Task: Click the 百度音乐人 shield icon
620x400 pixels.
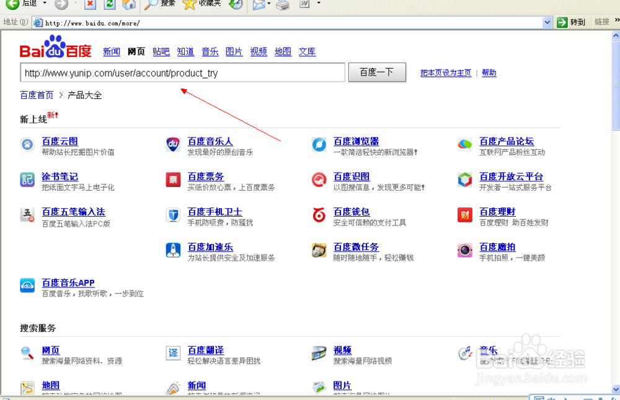Action: tap(173, 144)
